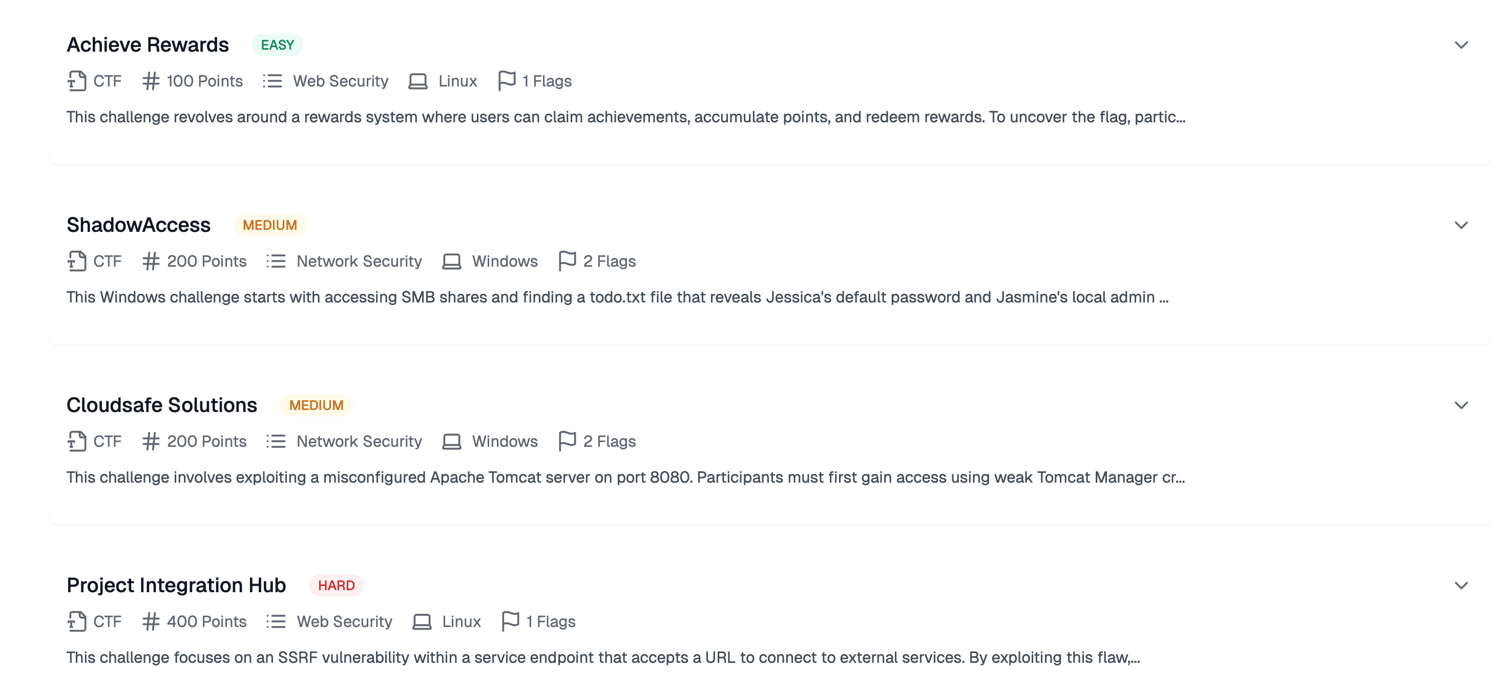Screen dimensions: 1506x691
Task: Select the MEDIUM badge on Cloudsafe Solutions
Action: click(316, 405)
